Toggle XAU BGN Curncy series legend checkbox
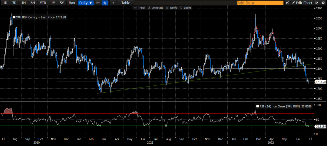The height and width of the screenshot is (146, 327). [x=14, y=17]
